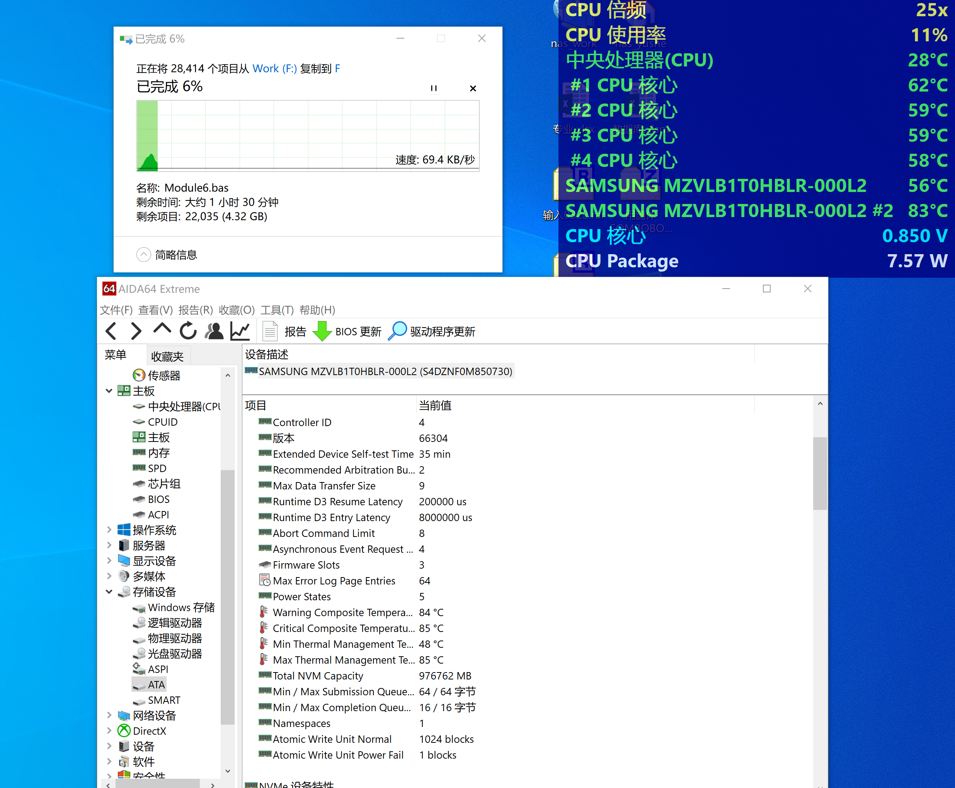This screenshot has width=955, height=788.
Task: Expand the 软件 tree node
Action: pyautogui.click(x=109, y=762)
